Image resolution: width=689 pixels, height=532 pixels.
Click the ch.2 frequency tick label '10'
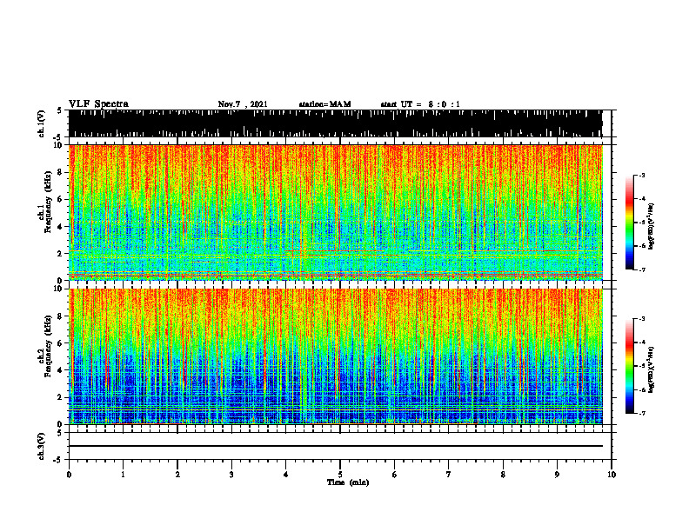point(59,289)
